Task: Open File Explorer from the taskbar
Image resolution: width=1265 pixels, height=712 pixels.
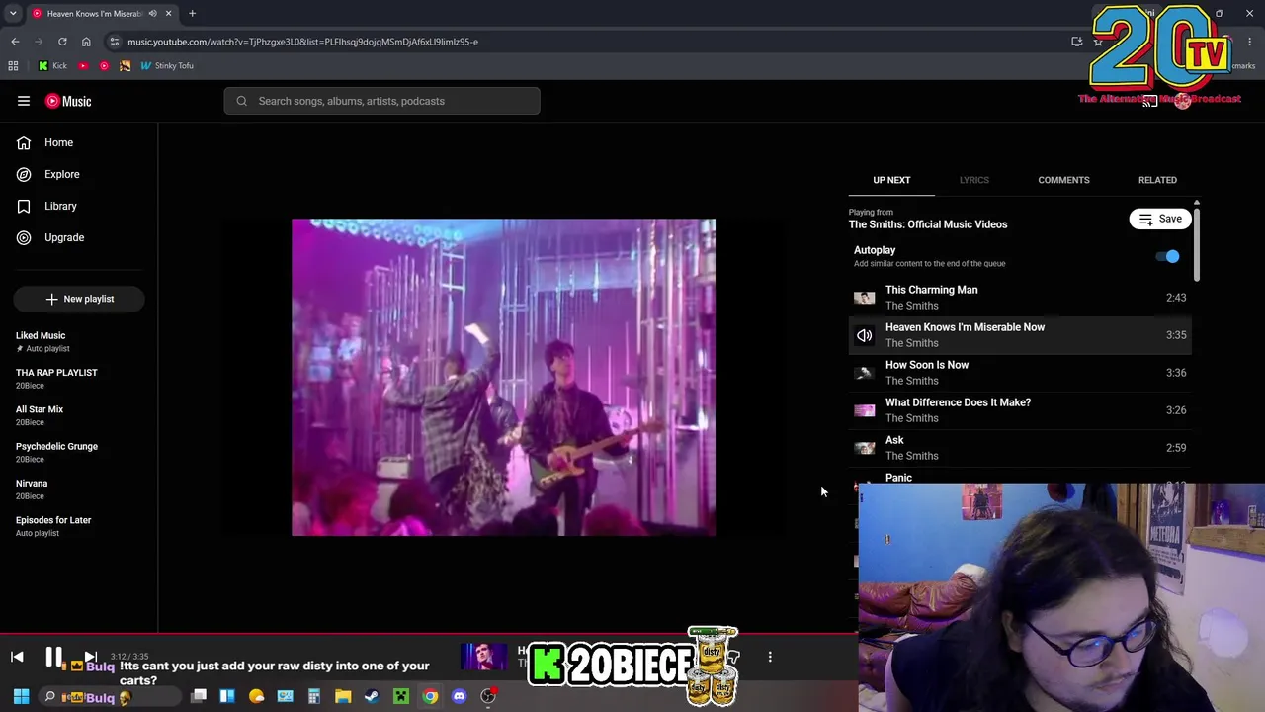Action: tap(343, 697)
